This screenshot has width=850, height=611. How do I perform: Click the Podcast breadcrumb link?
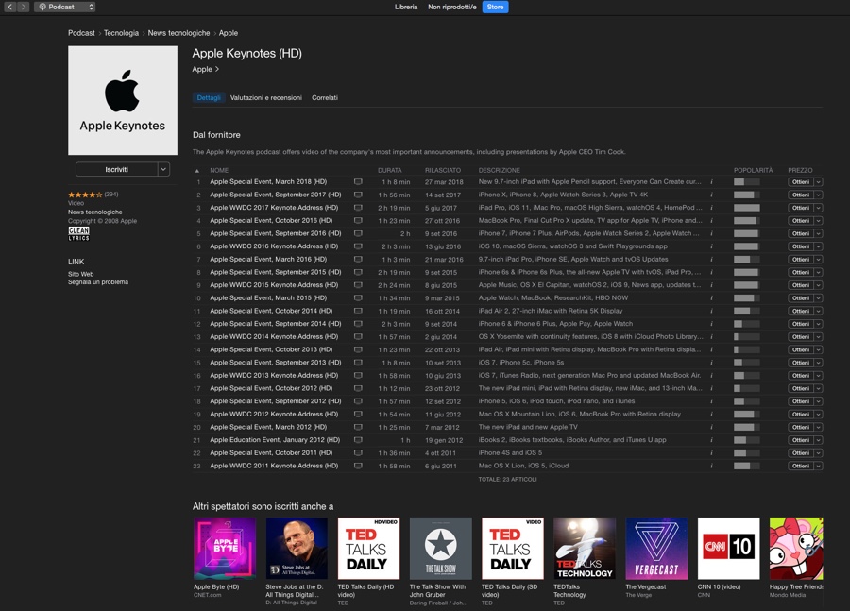tap(81, 33)
